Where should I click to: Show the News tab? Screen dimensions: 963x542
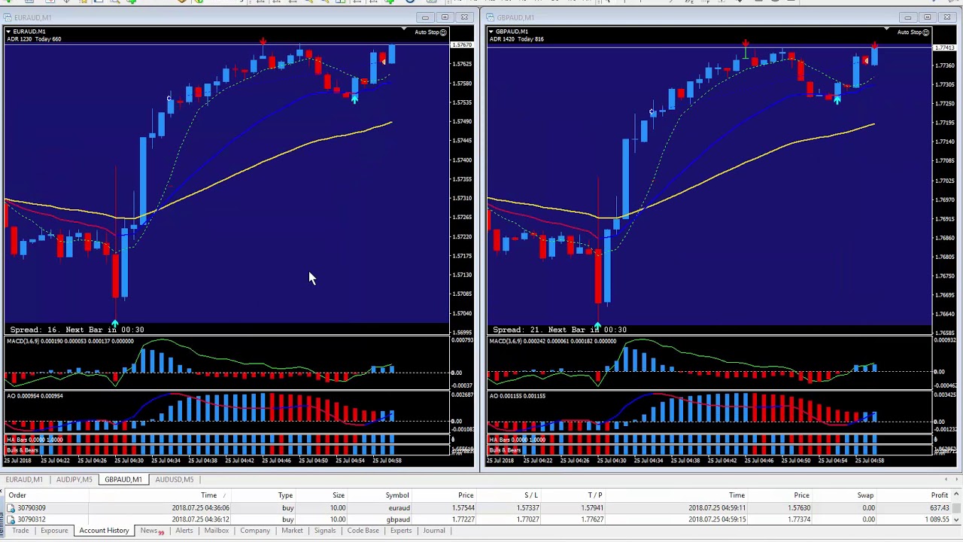point(149,531)
